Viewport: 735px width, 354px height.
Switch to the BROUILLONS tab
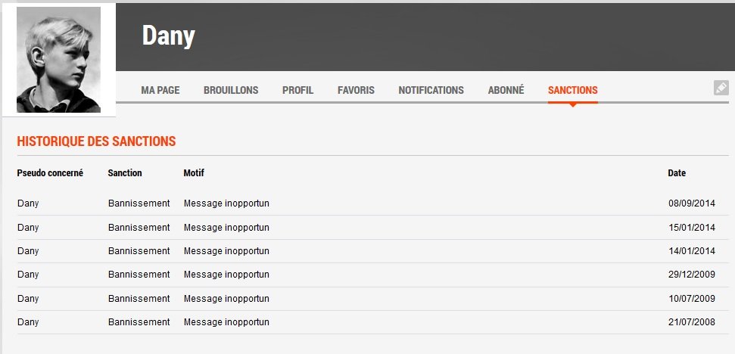point(231,90)
